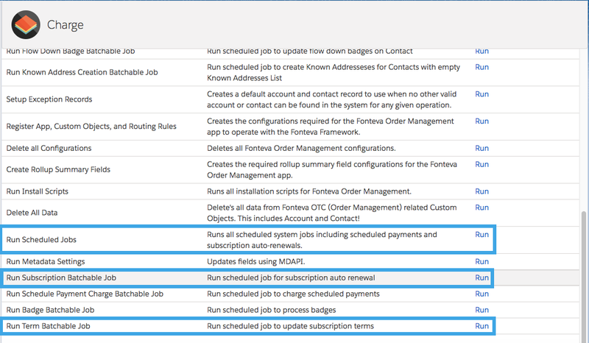Click Run for Run Badge Batchable Job
Screen dimensions: 589x343
(482, 310)
